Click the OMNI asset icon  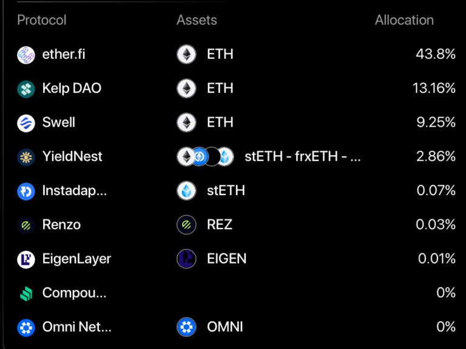pyautogui.click(x=186, y=327)
